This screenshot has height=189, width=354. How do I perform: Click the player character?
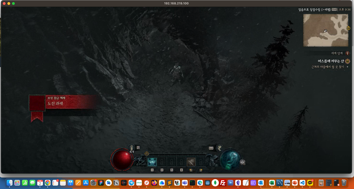click(176, 73)
